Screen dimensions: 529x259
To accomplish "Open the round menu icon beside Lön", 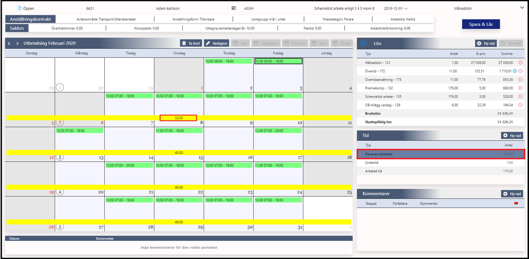I will 363,43.
